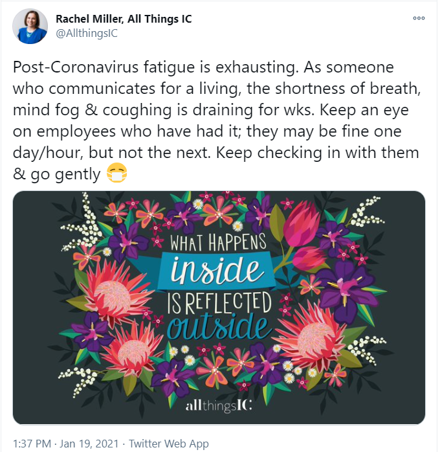Click the @AllthingsIC handle
440x452 pixels.
coord(83,32)
